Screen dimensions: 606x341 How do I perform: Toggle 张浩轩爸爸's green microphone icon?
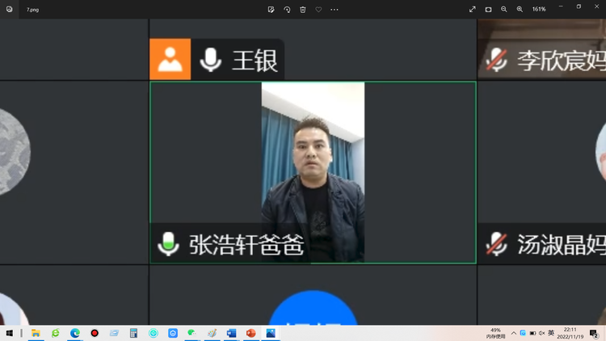tap(168, 244)
